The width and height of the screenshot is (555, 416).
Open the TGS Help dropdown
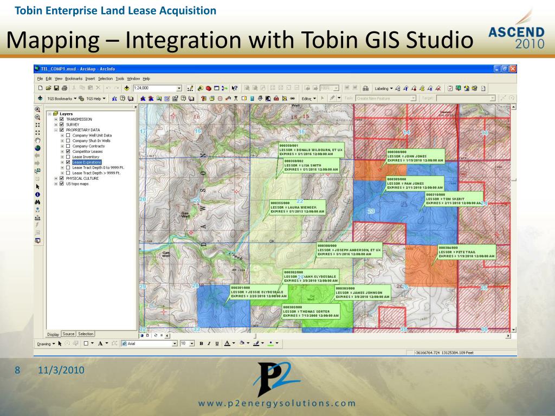click(96, 99)
